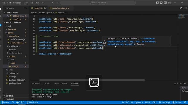Click server in breadcrumb path

pos(34,13)
